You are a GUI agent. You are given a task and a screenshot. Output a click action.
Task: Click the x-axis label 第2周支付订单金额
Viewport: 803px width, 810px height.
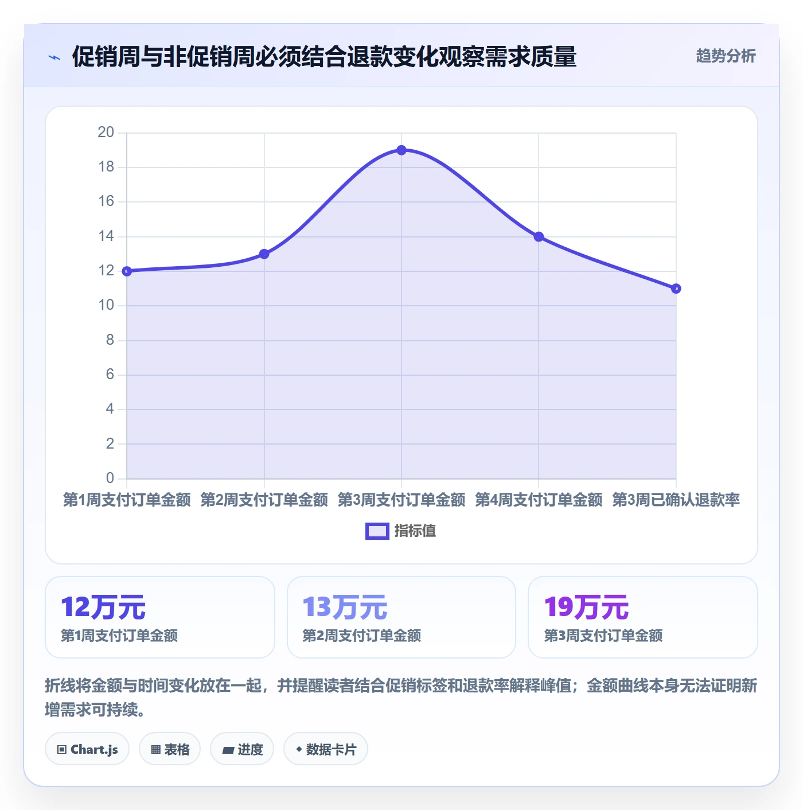(264, 500)
